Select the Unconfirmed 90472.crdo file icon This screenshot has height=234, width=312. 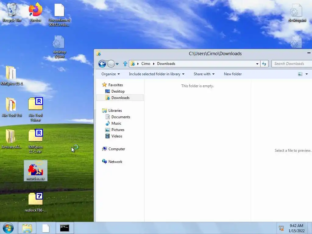tap(59, 15)
